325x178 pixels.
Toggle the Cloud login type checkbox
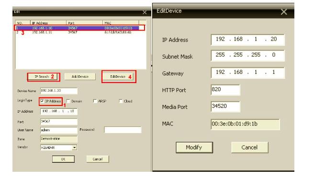(121, 101)
